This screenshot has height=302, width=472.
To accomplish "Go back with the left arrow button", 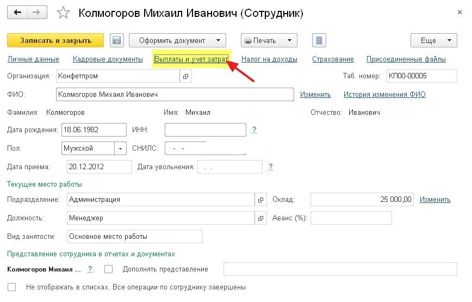I will (x=17, y=13).
